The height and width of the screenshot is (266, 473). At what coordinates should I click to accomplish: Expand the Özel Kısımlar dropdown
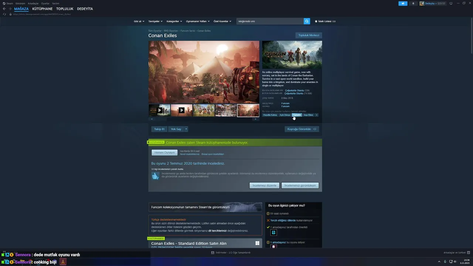click(222, 21)
